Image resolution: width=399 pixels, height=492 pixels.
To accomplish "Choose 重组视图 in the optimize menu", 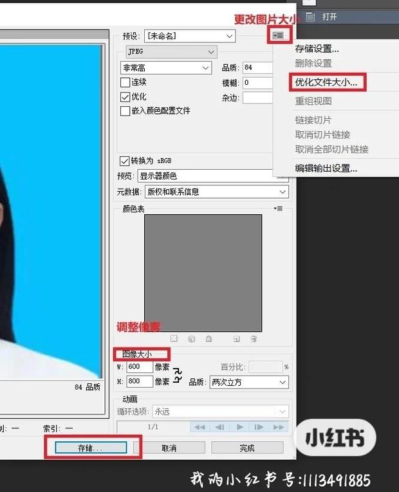I will (x=313, y=101).
